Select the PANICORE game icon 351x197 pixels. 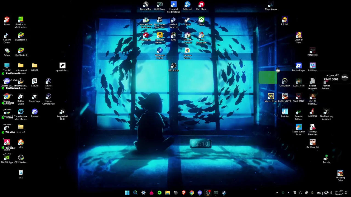[312, 52]
